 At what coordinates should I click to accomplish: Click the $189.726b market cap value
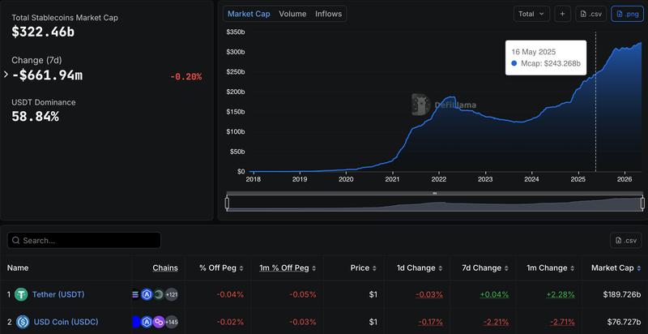[x=622, y=295]
